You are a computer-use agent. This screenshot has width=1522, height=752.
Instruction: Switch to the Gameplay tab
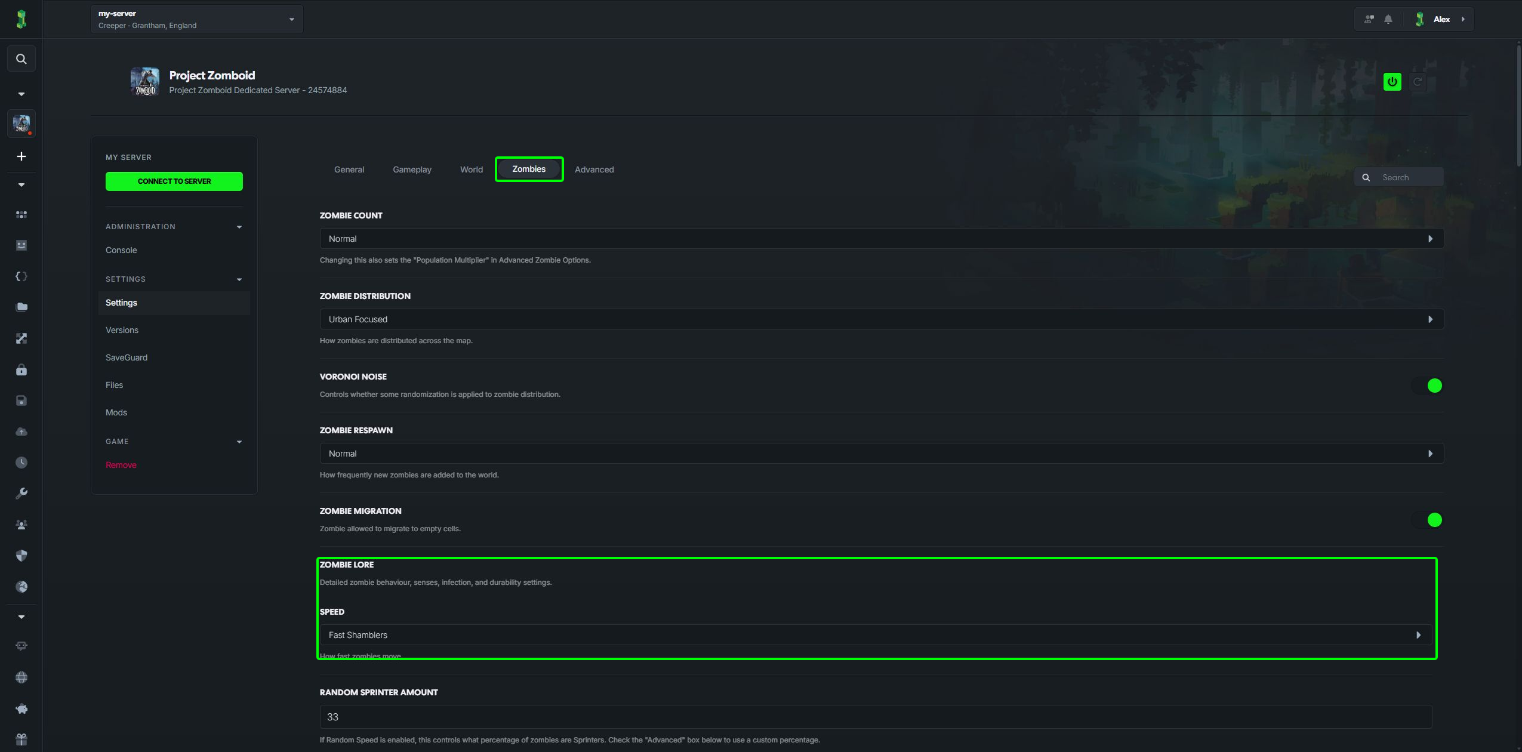tap(412, 169)
